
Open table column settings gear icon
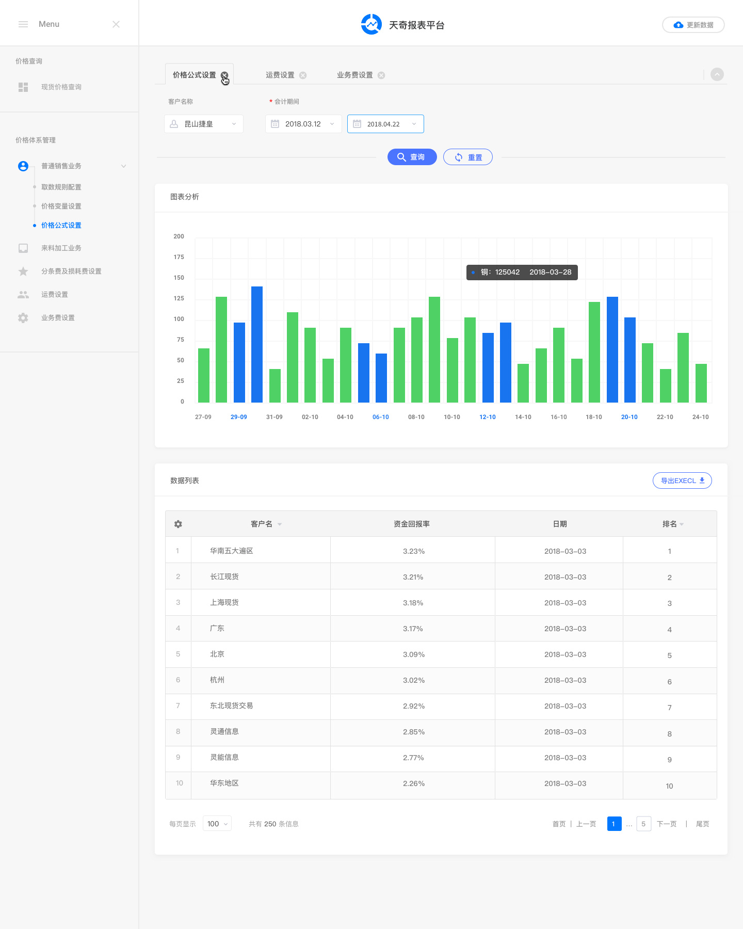pos(178,524)
